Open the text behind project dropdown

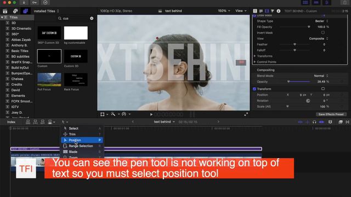coord(165,122)
